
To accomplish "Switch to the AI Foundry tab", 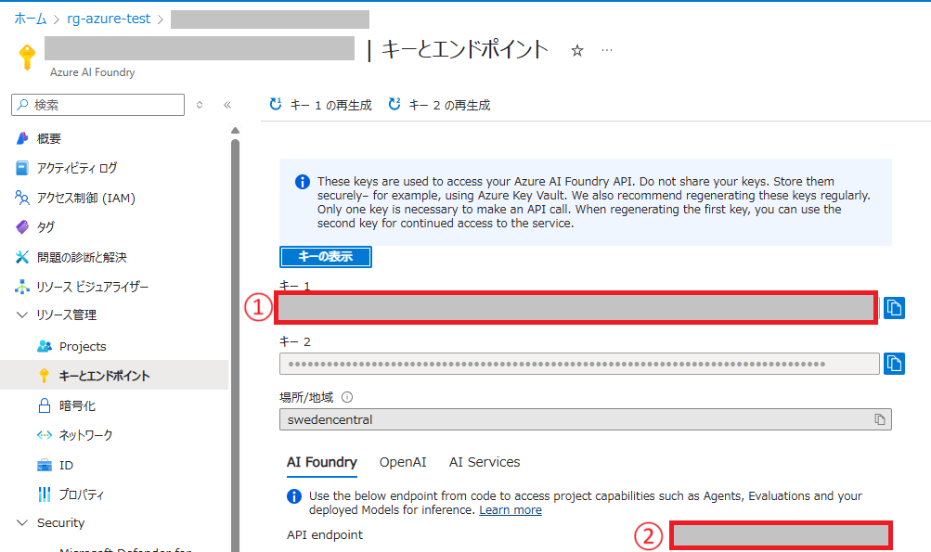I will tap(322, 462).
